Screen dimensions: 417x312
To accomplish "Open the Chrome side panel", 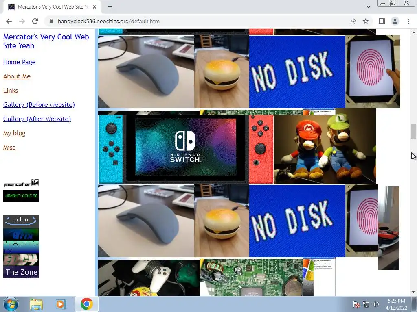I will [x=382, y=21].
